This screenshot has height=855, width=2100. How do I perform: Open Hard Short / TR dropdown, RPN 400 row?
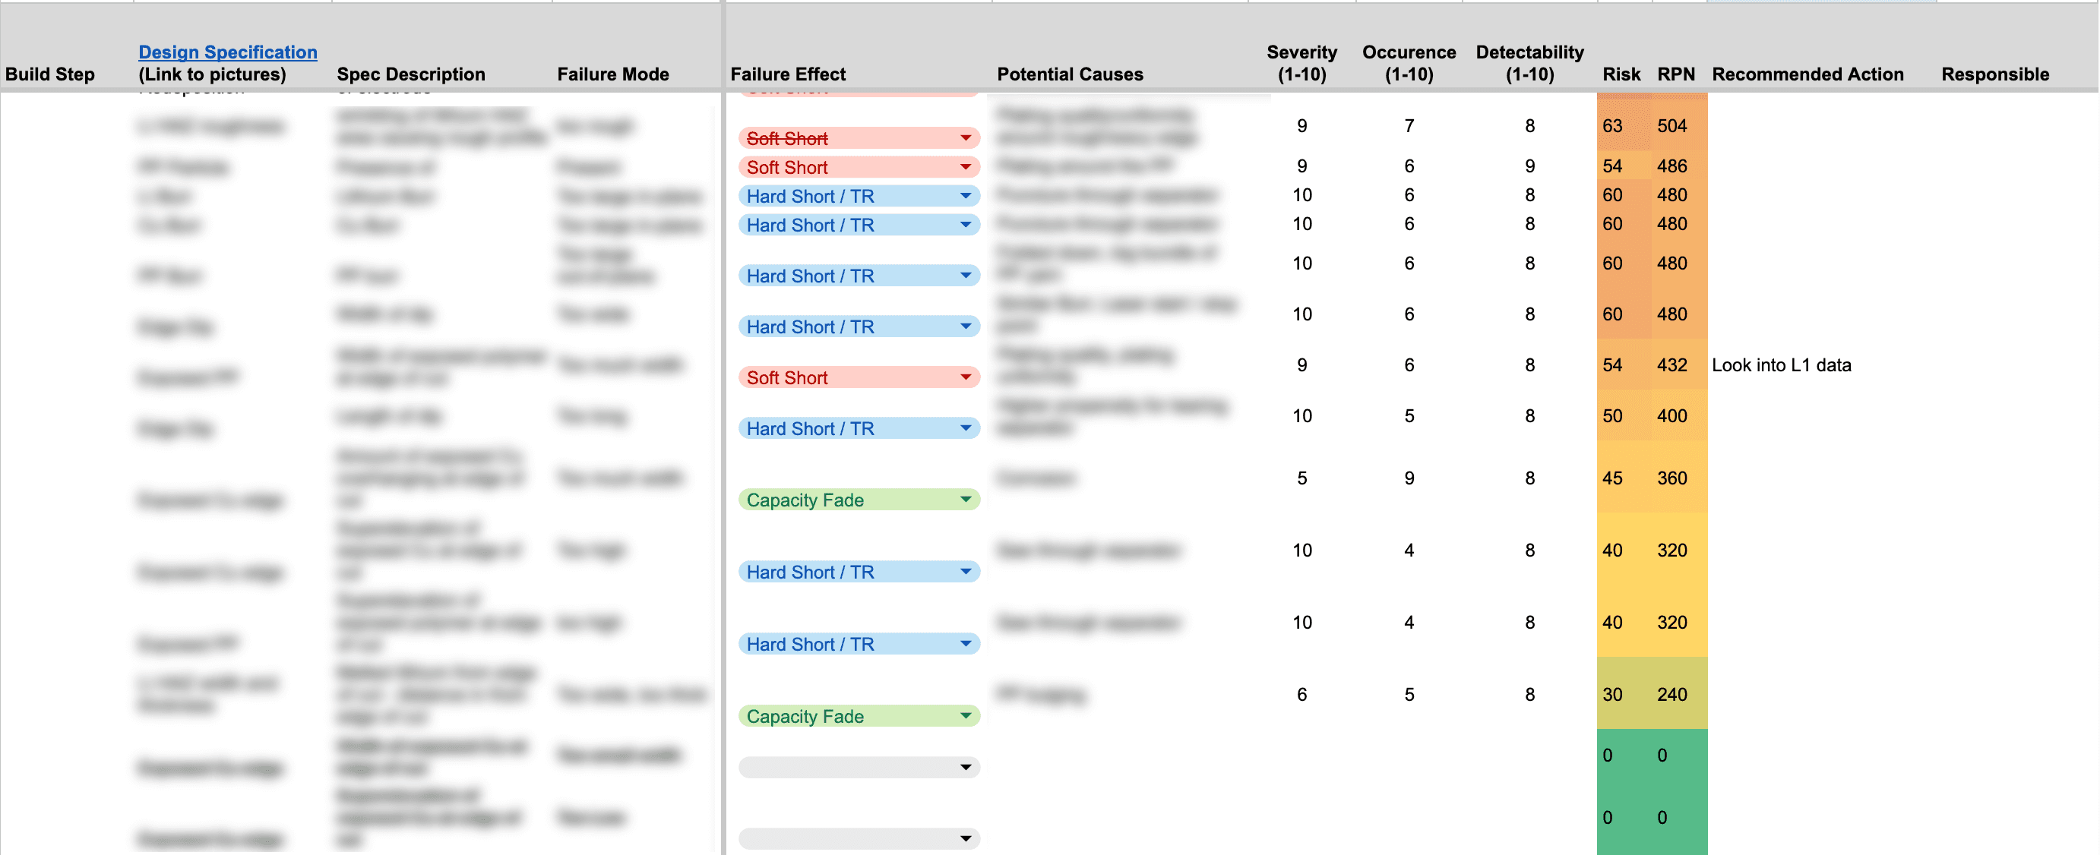click(x=965, y=429)
